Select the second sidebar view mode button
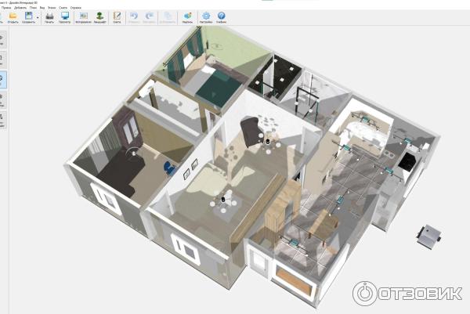The width and height of the screenshot is (470, 314). click(x=2, y=60)
